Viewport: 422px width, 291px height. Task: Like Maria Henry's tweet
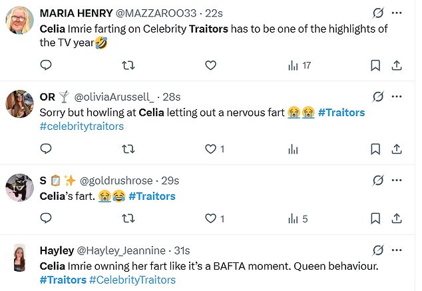coord(210,65)
